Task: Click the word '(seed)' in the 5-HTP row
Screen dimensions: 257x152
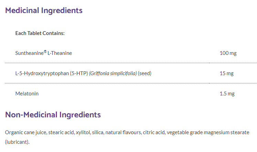Action: click(x=145, y=73)
